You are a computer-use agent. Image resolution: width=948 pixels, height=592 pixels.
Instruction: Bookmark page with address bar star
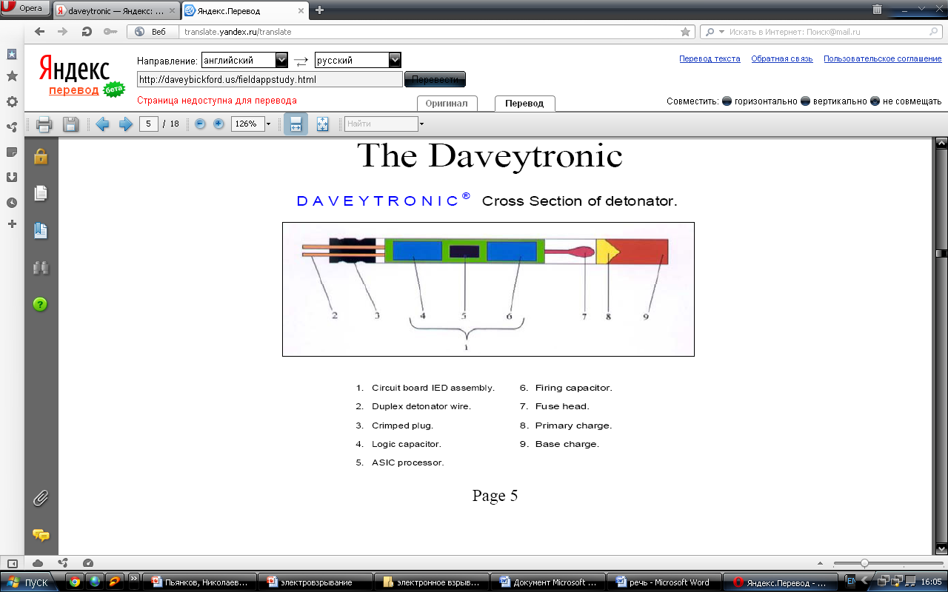point(686,32)
